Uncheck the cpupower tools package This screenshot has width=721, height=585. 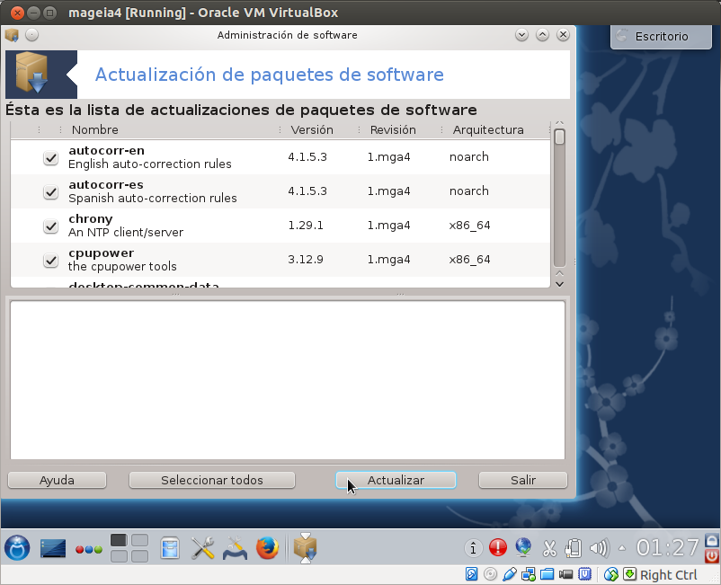point(50,260)
